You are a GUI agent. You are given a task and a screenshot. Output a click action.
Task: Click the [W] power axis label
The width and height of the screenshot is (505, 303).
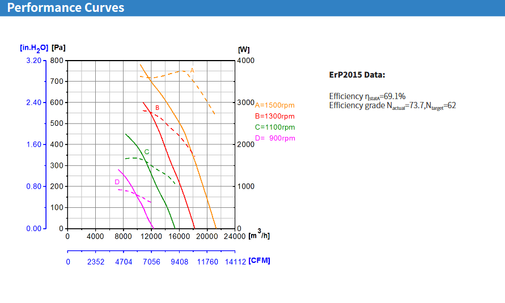[244, 49]
